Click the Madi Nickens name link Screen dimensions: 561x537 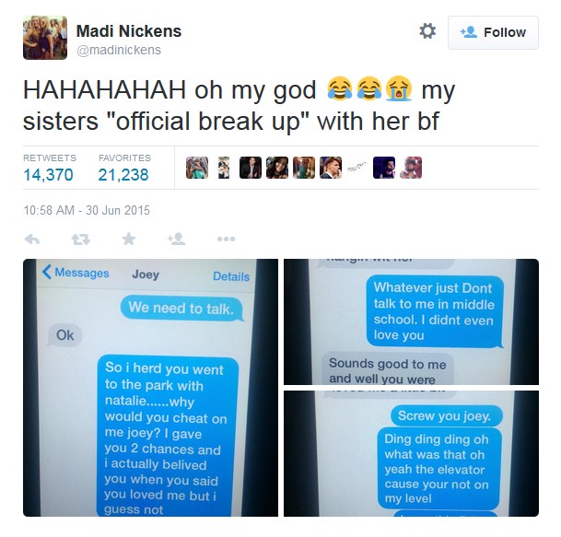coord(129,31)
